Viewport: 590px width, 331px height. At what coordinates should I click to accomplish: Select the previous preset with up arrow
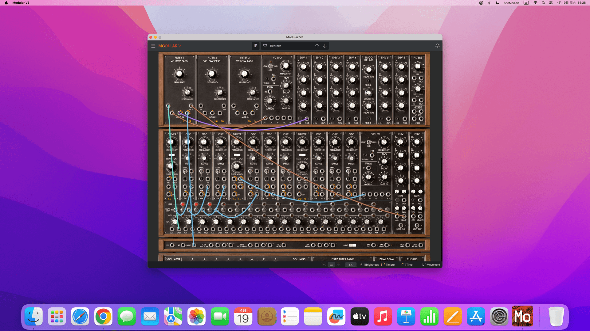pyautogui.click(x=317, y=46)
